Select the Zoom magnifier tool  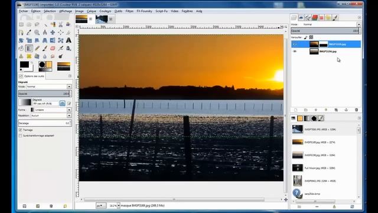(x=37, y=33)
